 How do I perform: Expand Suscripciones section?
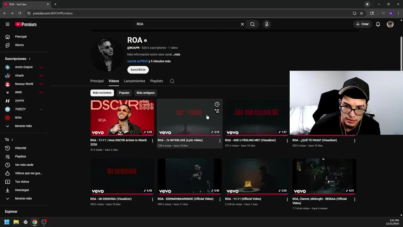(x=18, y=59)
